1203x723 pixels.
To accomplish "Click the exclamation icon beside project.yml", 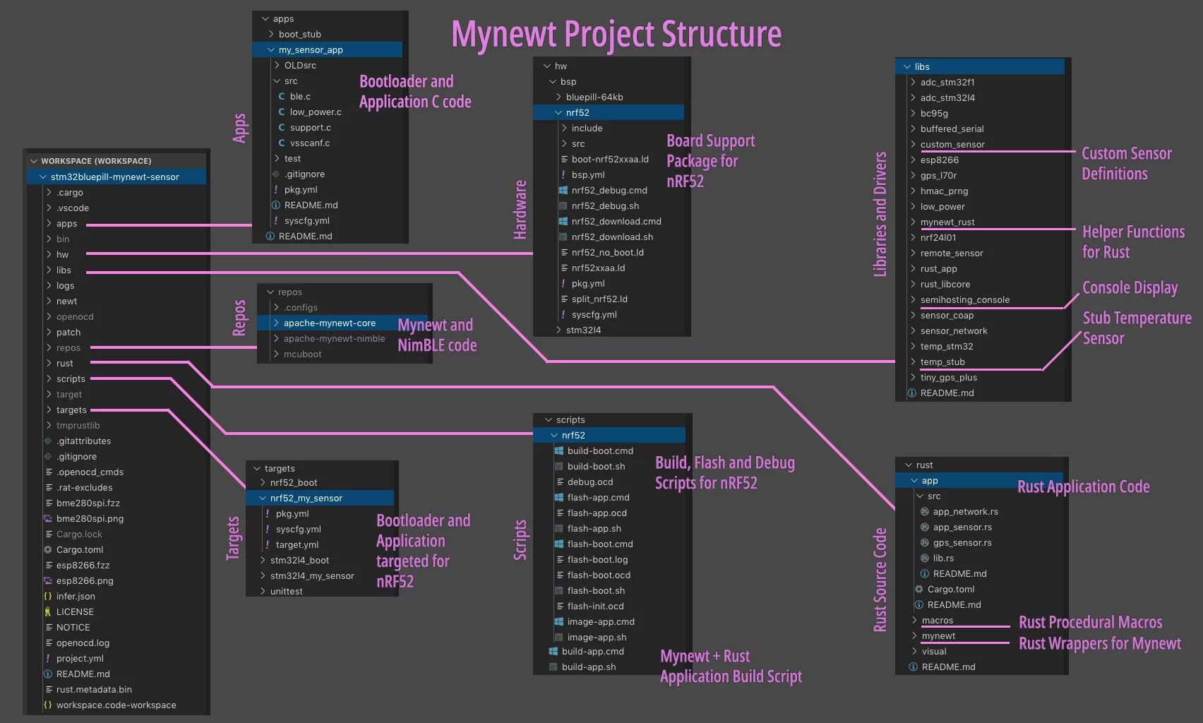I will coord(48,658).
